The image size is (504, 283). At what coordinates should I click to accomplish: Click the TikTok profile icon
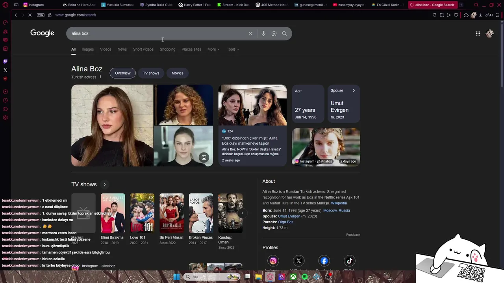pos(350,261)
